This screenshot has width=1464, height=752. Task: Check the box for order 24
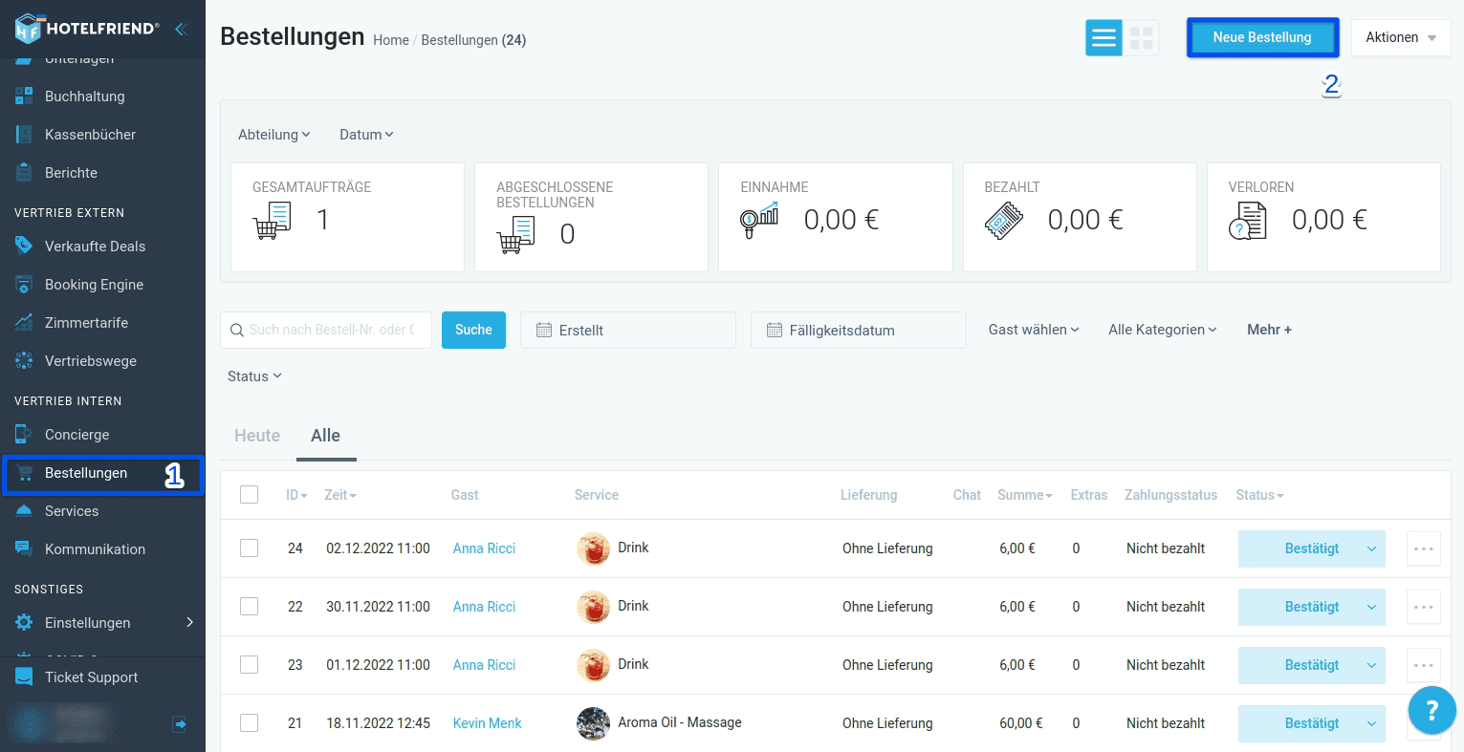point(250,548)
